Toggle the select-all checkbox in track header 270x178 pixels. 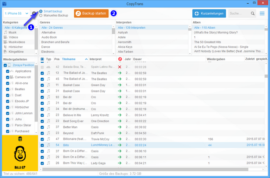tap(42, 59)
